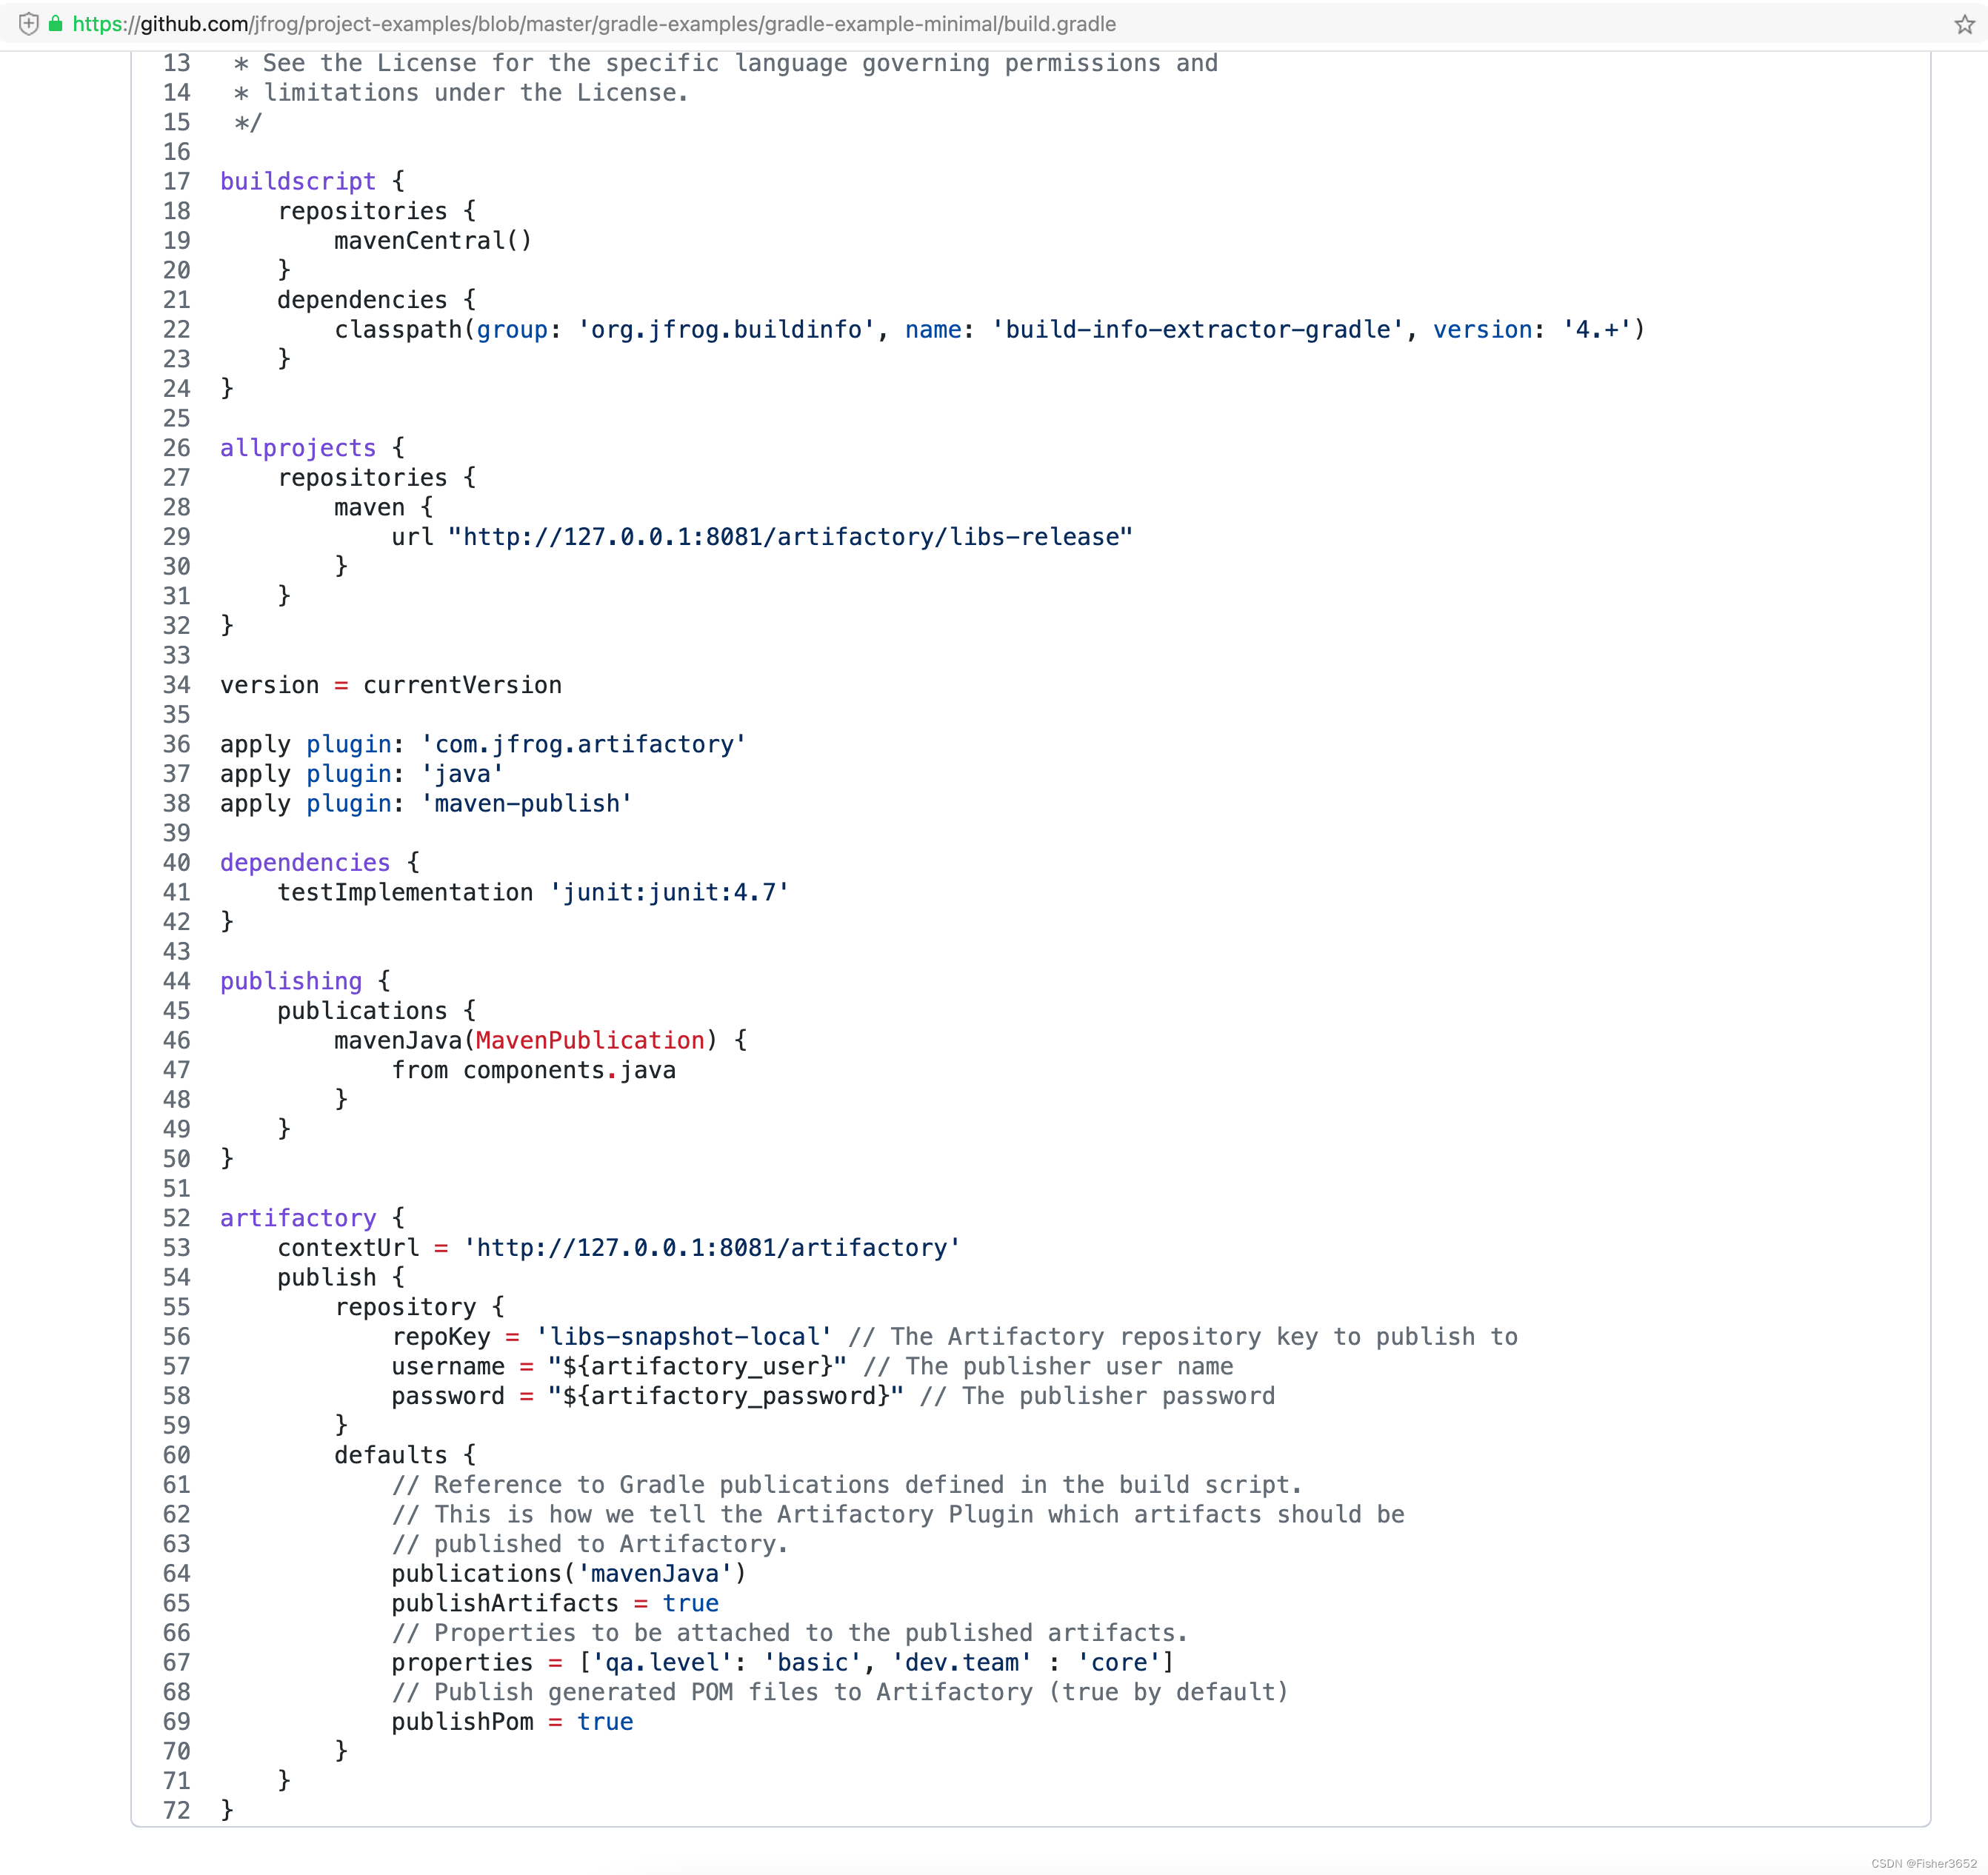Select line number 17 next to buildscript
1988x1875 pixels.
[176, 181]
